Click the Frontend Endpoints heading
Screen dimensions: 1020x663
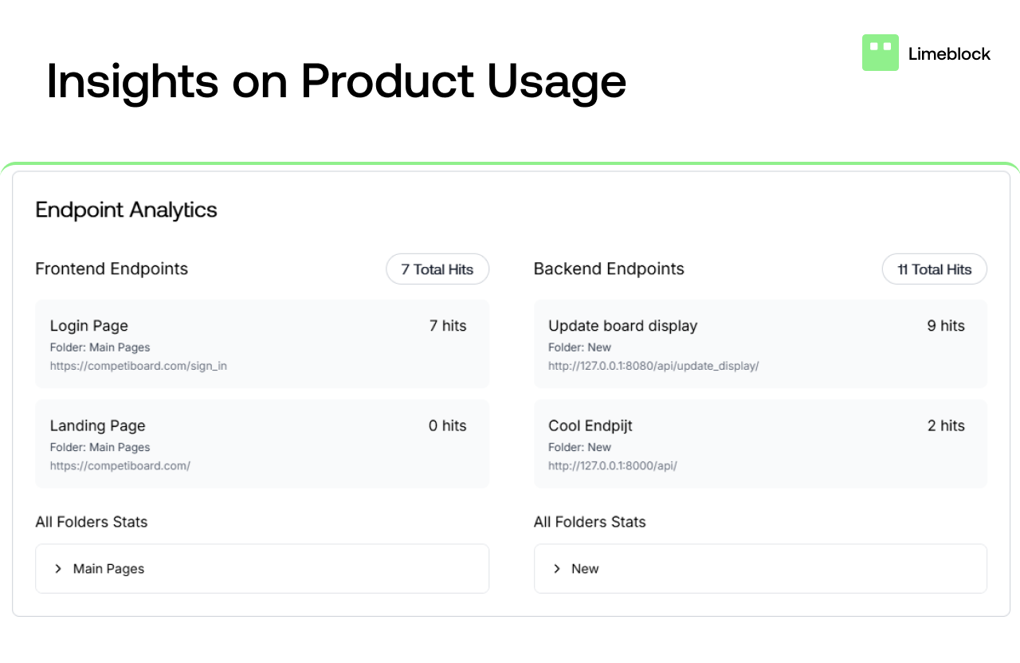[x=112, y=269]
